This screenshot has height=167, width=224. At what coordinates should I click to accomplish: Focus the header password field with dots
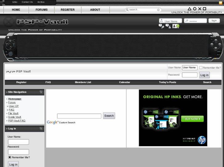195,21
